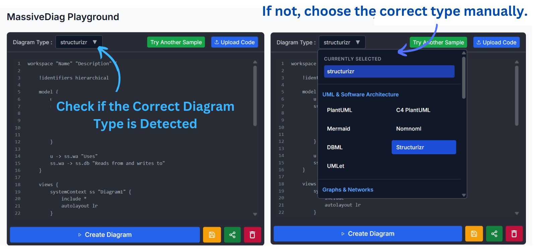Click red trash delete icon in right panel

(514, 234)
